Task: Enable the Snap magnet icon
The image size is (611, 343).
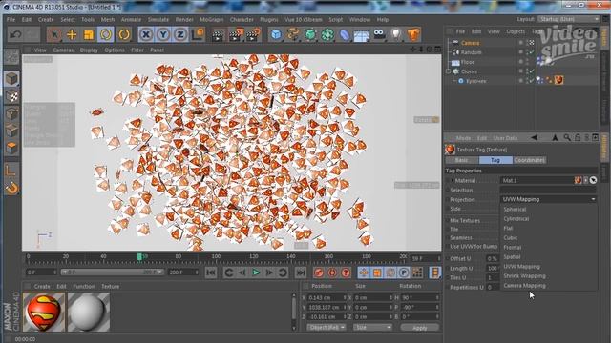Action: (x=12, y=189)
